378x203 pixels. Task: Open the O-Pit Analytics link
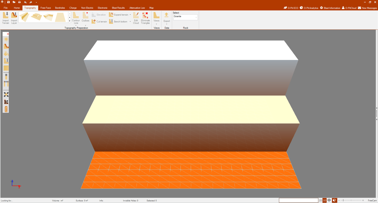click(x=309, y=8)
